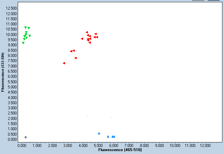
Task: Click the lowest red triangle data point
Action: point(64,63)
